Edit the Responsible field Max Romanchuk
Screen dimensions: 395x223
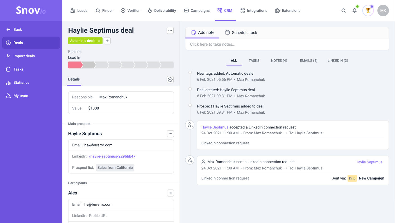pyautogui.click(x=121, y=97)
